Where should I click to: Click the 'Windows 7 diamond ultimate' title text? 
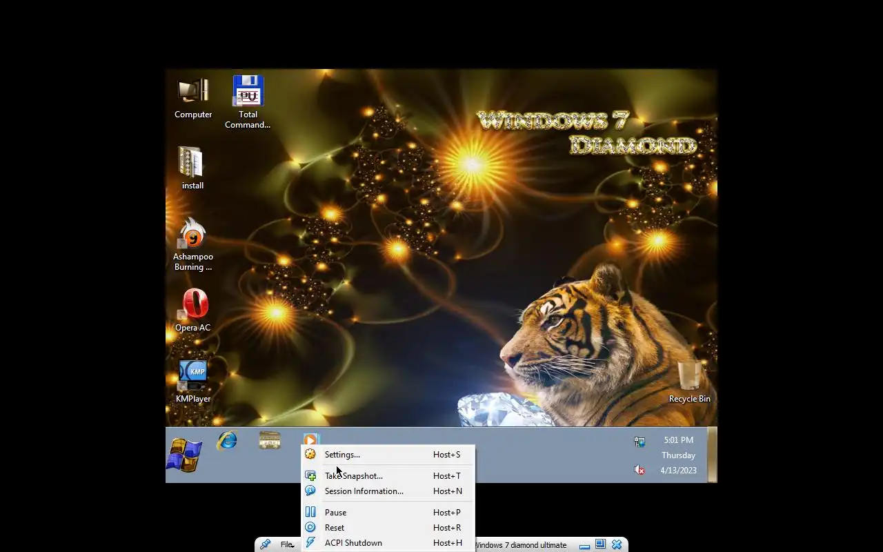pos(521,545)
